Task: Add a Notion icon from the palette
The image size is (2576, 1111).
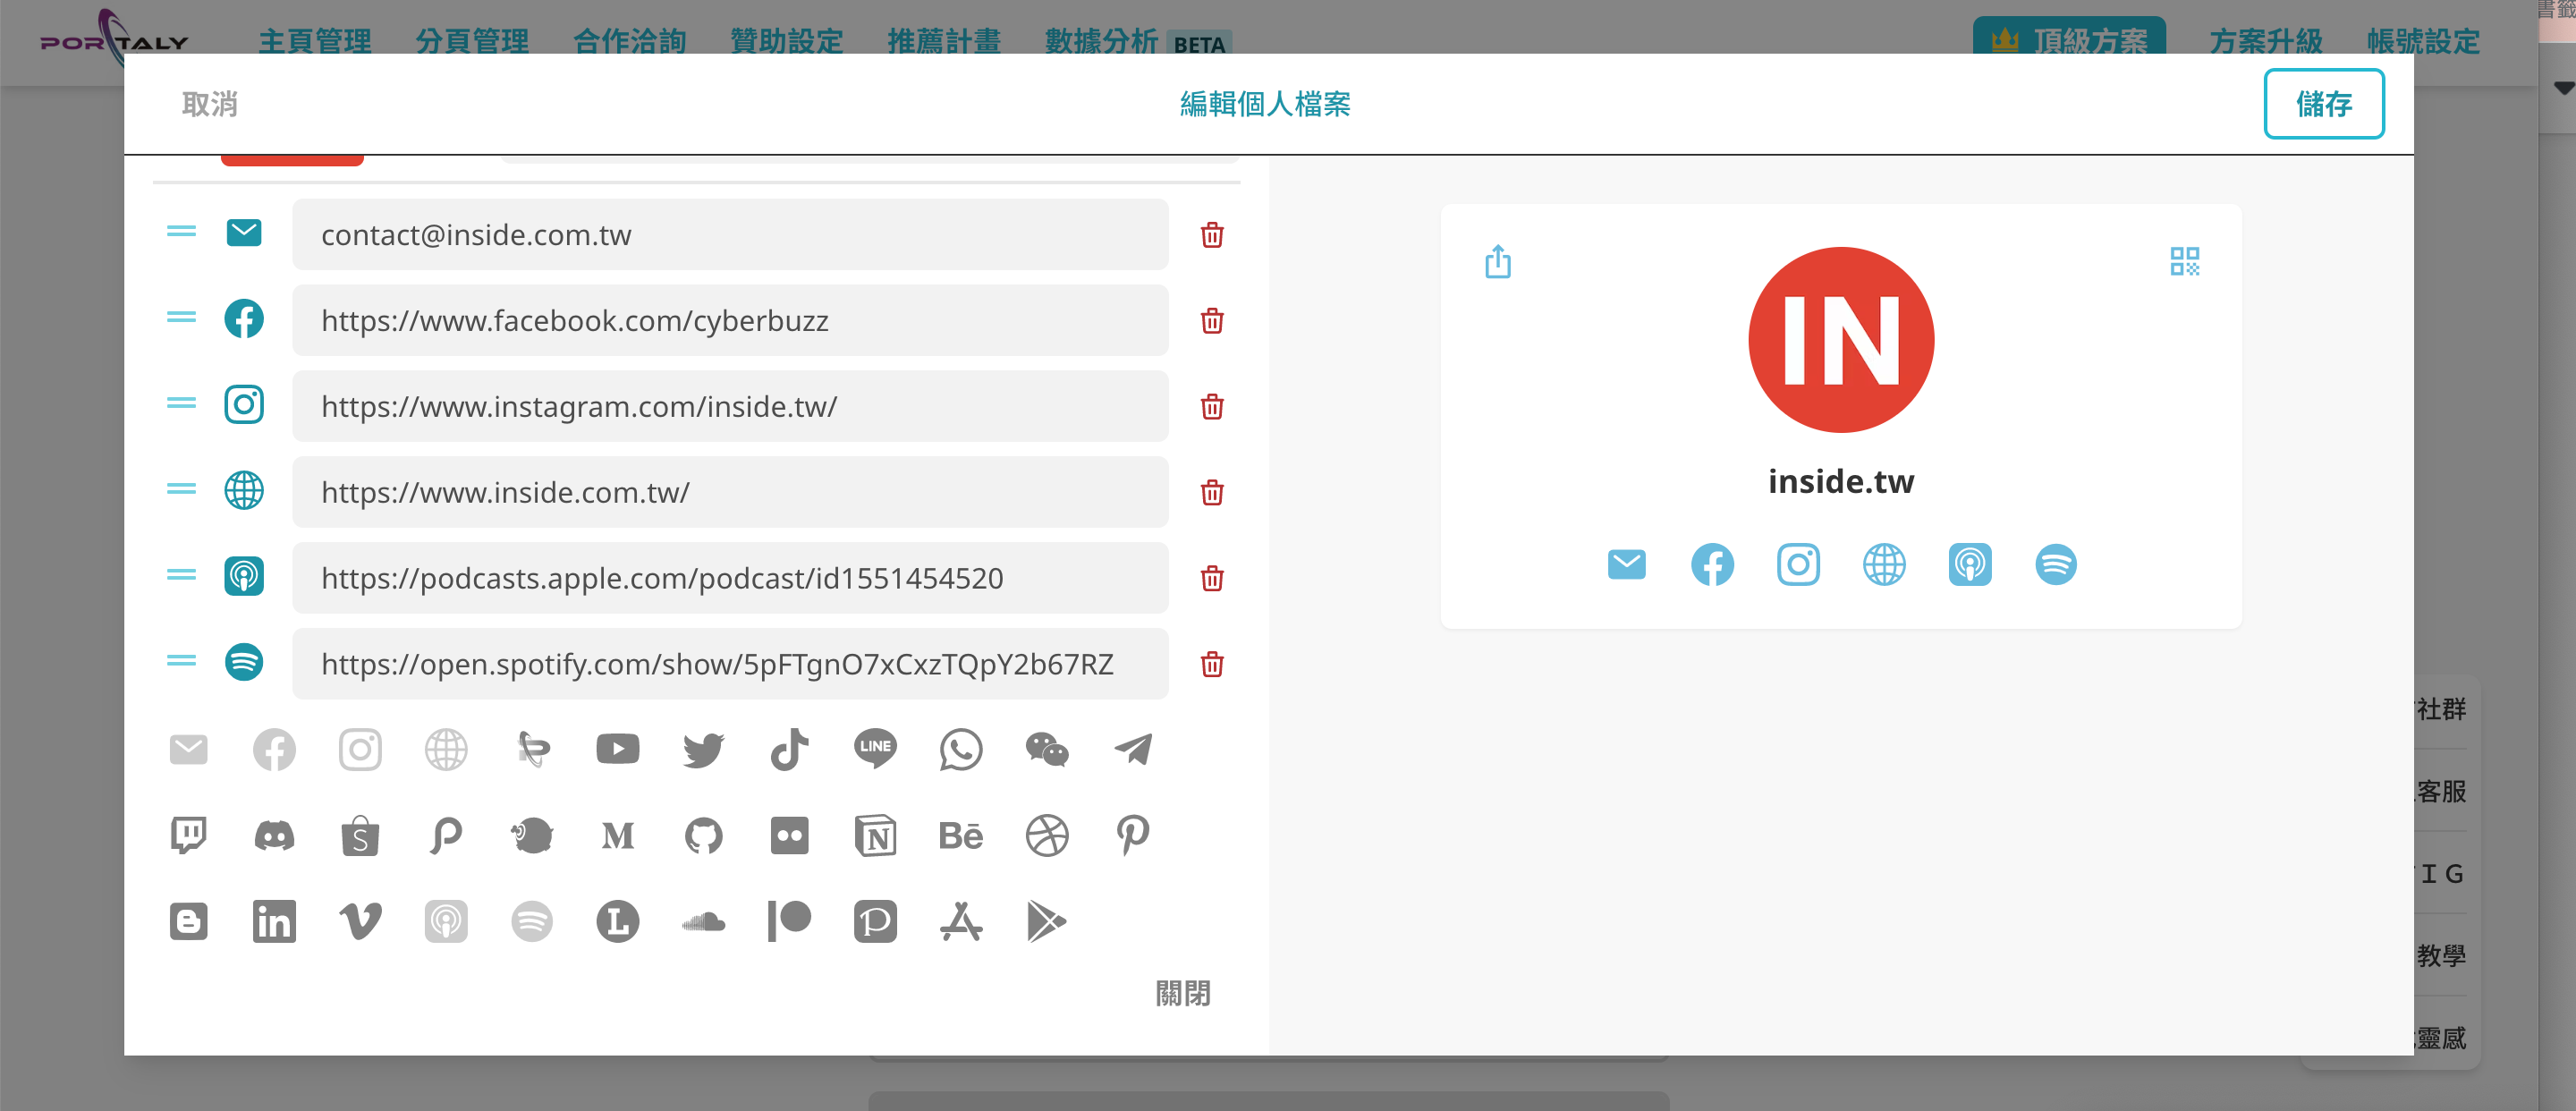Action: [x=875, y=835]
